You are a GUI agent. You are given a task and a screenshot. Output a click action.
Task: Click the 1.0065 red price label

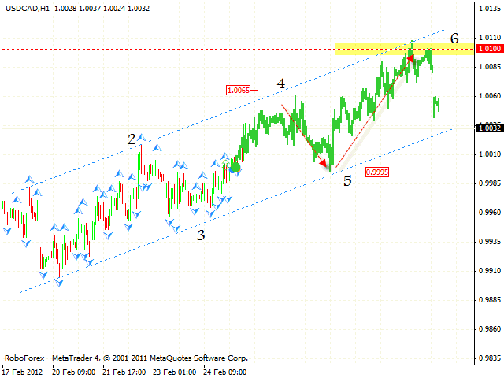(x=238, y=90)
